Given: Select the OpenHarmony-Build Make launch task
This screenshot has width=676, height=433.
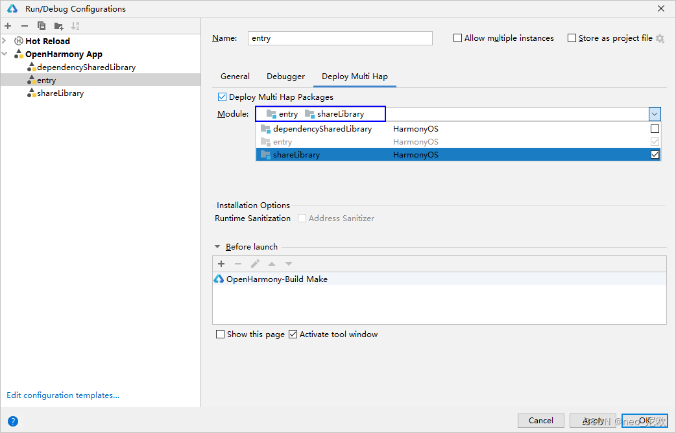Looking at the screenshot, I should pos(439,279).
